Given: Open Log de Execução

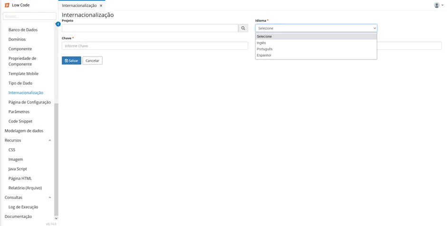Looking at the screenshot, I should pos(23,207).
